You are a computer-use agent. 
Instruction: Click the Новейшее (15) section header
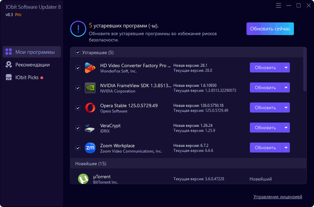[x=188, y=164]
